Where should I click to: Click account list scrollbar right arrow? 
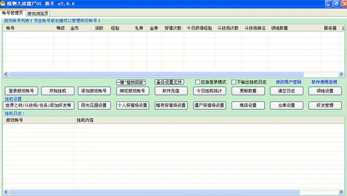coord(341,74)
